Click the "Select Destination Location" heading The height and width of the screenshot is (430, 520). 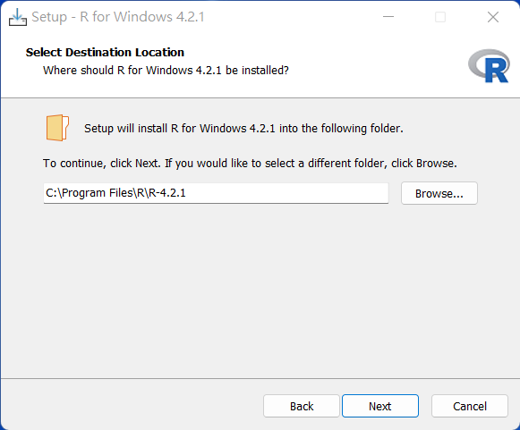click(105, 53)
